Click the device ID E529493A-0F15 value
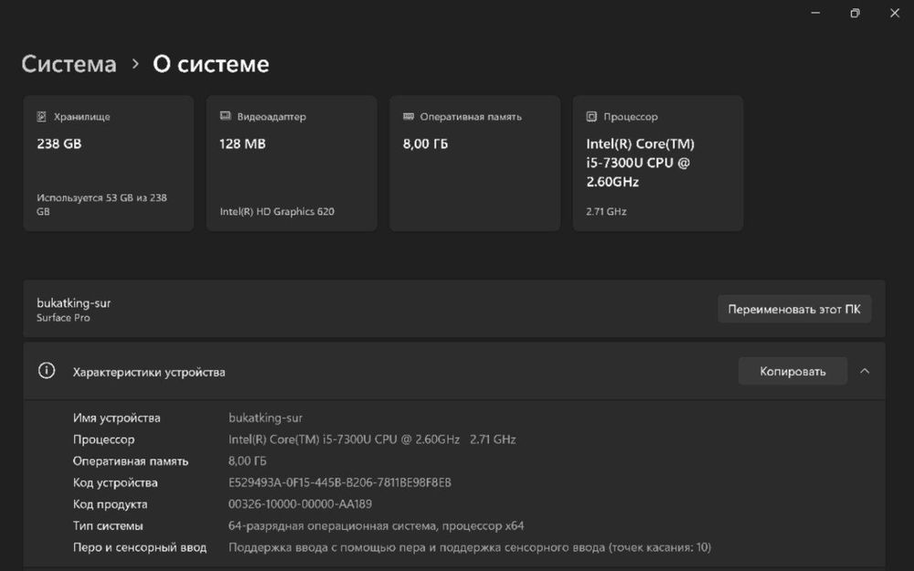Screen dimensions: 914x571 pyautogui.click(x=340, y=482)
